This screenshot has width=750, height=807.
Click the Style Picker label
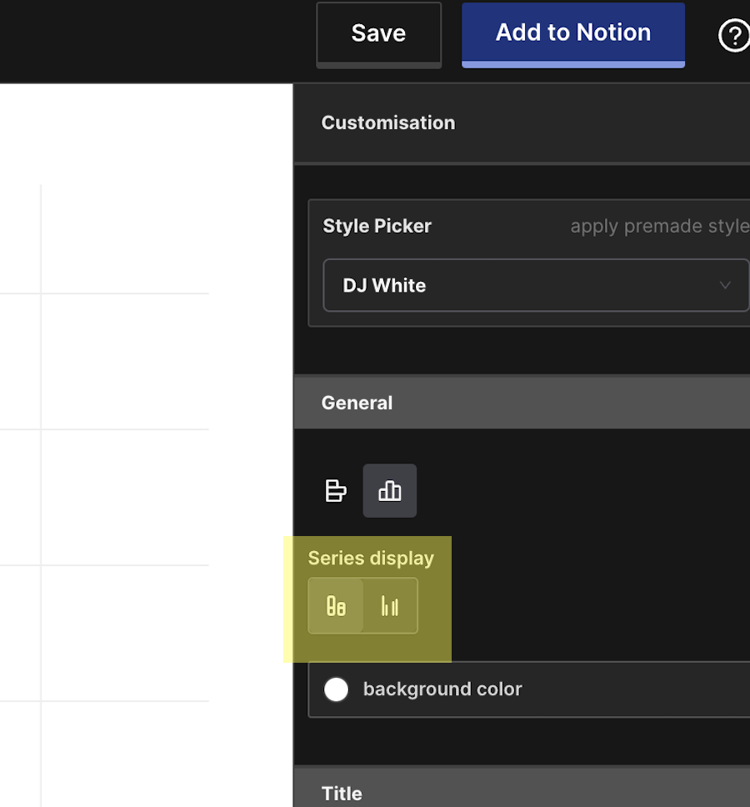(377, 226)
